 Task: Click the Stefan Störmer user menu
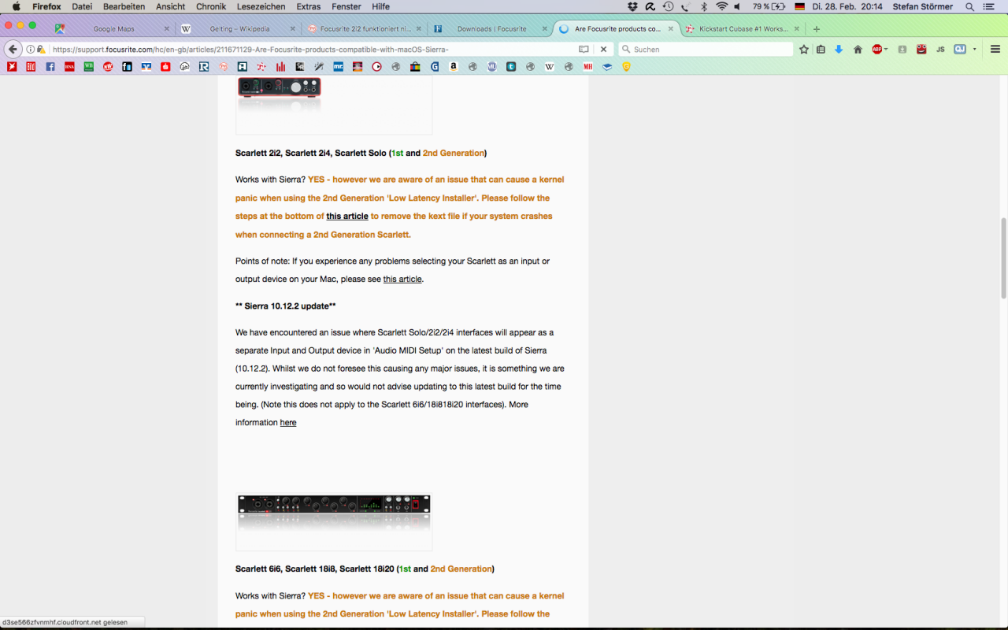pyautogui.click(x=922, y=6)
